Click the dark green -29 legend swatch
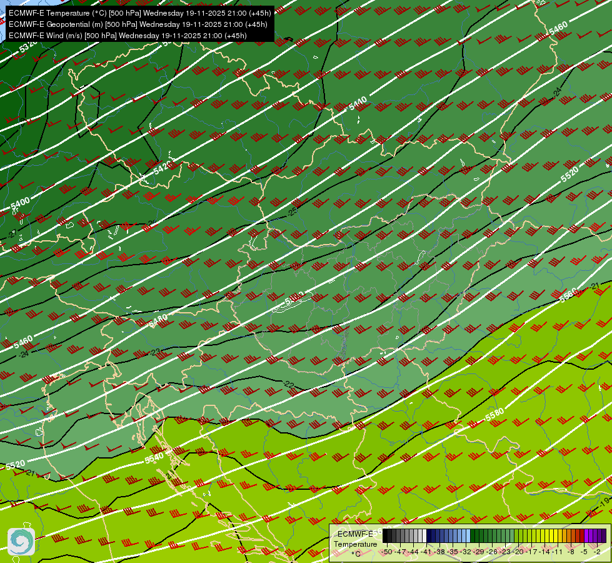 point(481,535)
